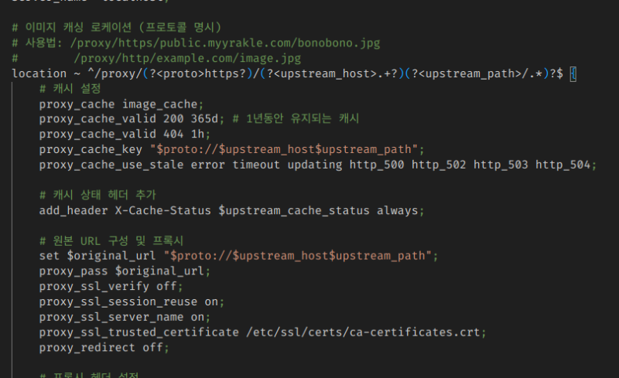Click the proxy_pass $original_url line

125,271
